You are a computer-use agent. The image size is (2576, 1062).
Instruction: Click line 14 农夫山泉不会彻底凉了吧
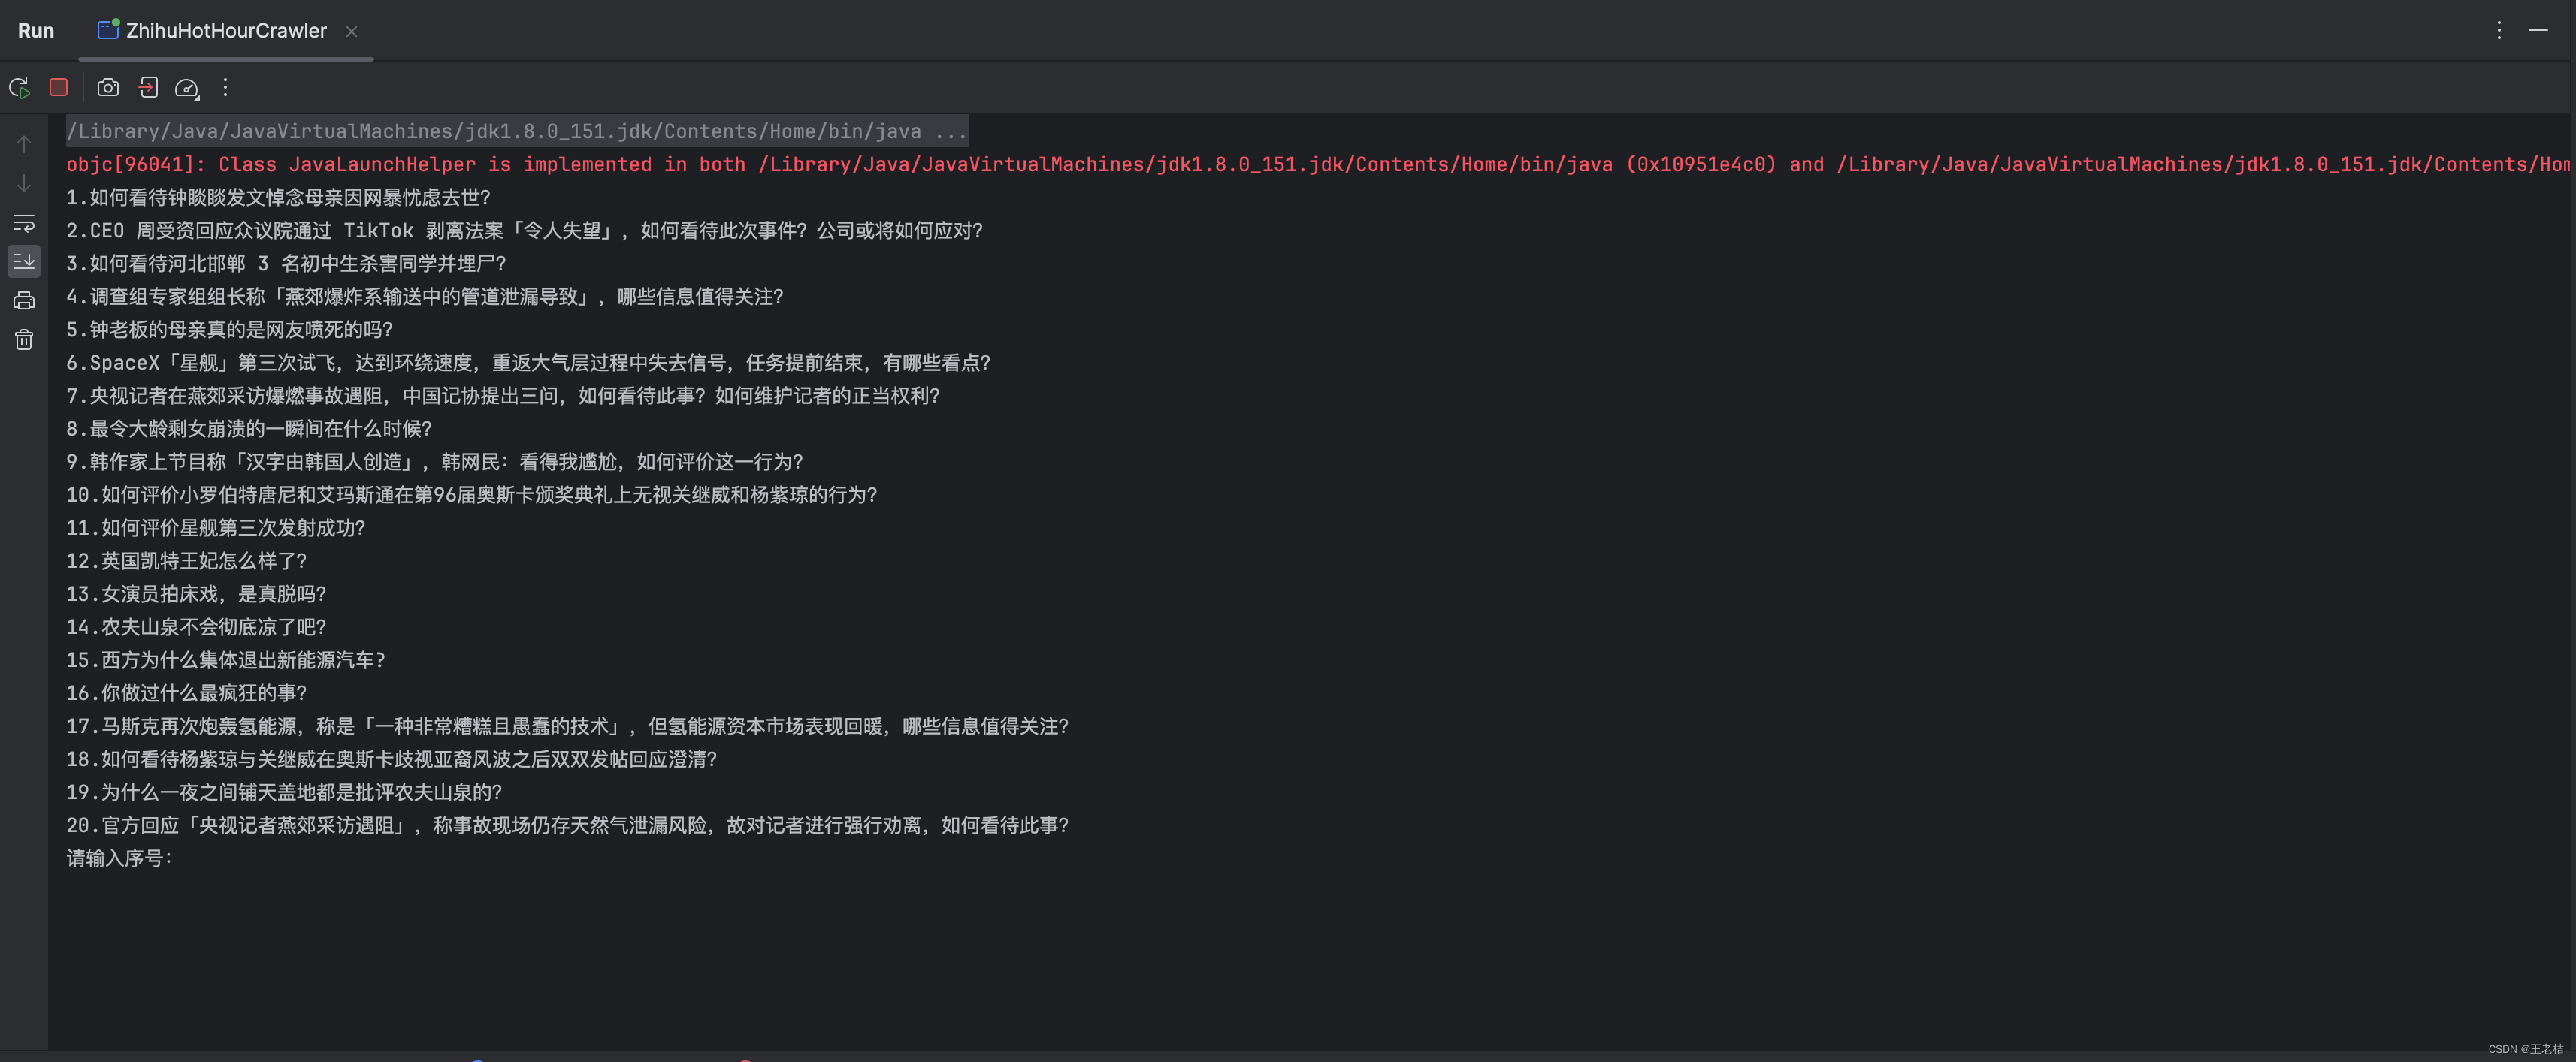(x=197, y=626)
